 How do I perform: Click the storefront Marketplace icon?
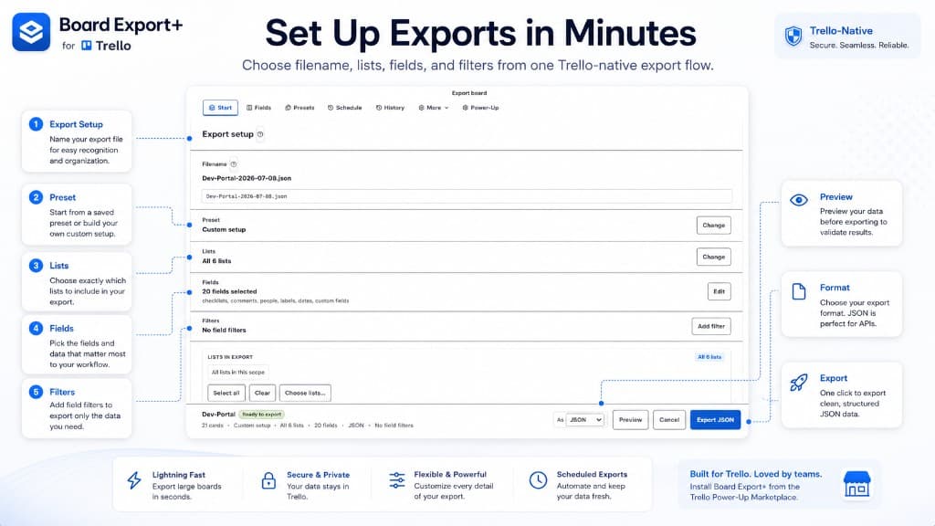856,484
